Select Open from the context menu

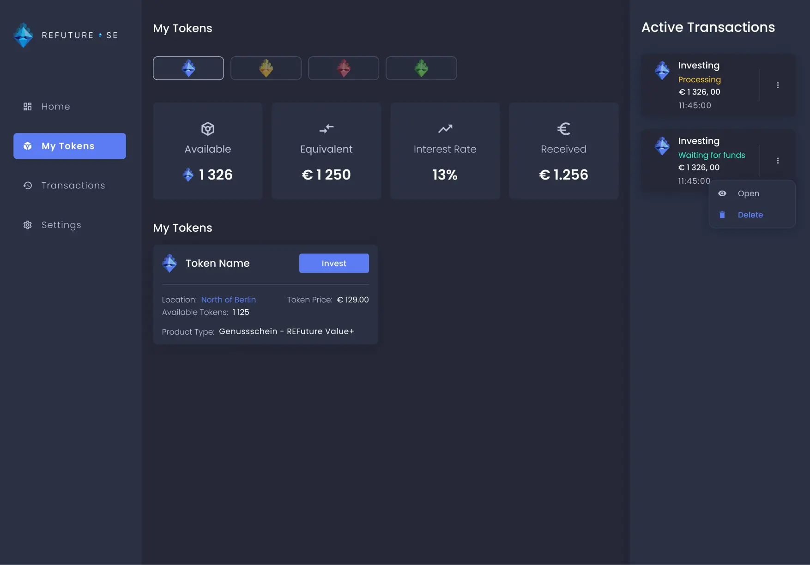[x=748, y=193]
